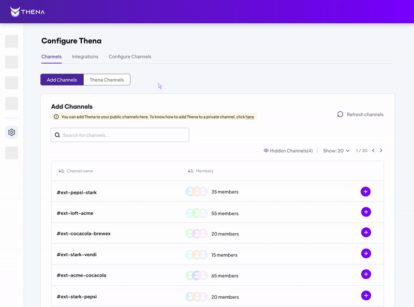Click the '35 members' text
This screenshot has width=414, height=307.
(x=225, y=192)
